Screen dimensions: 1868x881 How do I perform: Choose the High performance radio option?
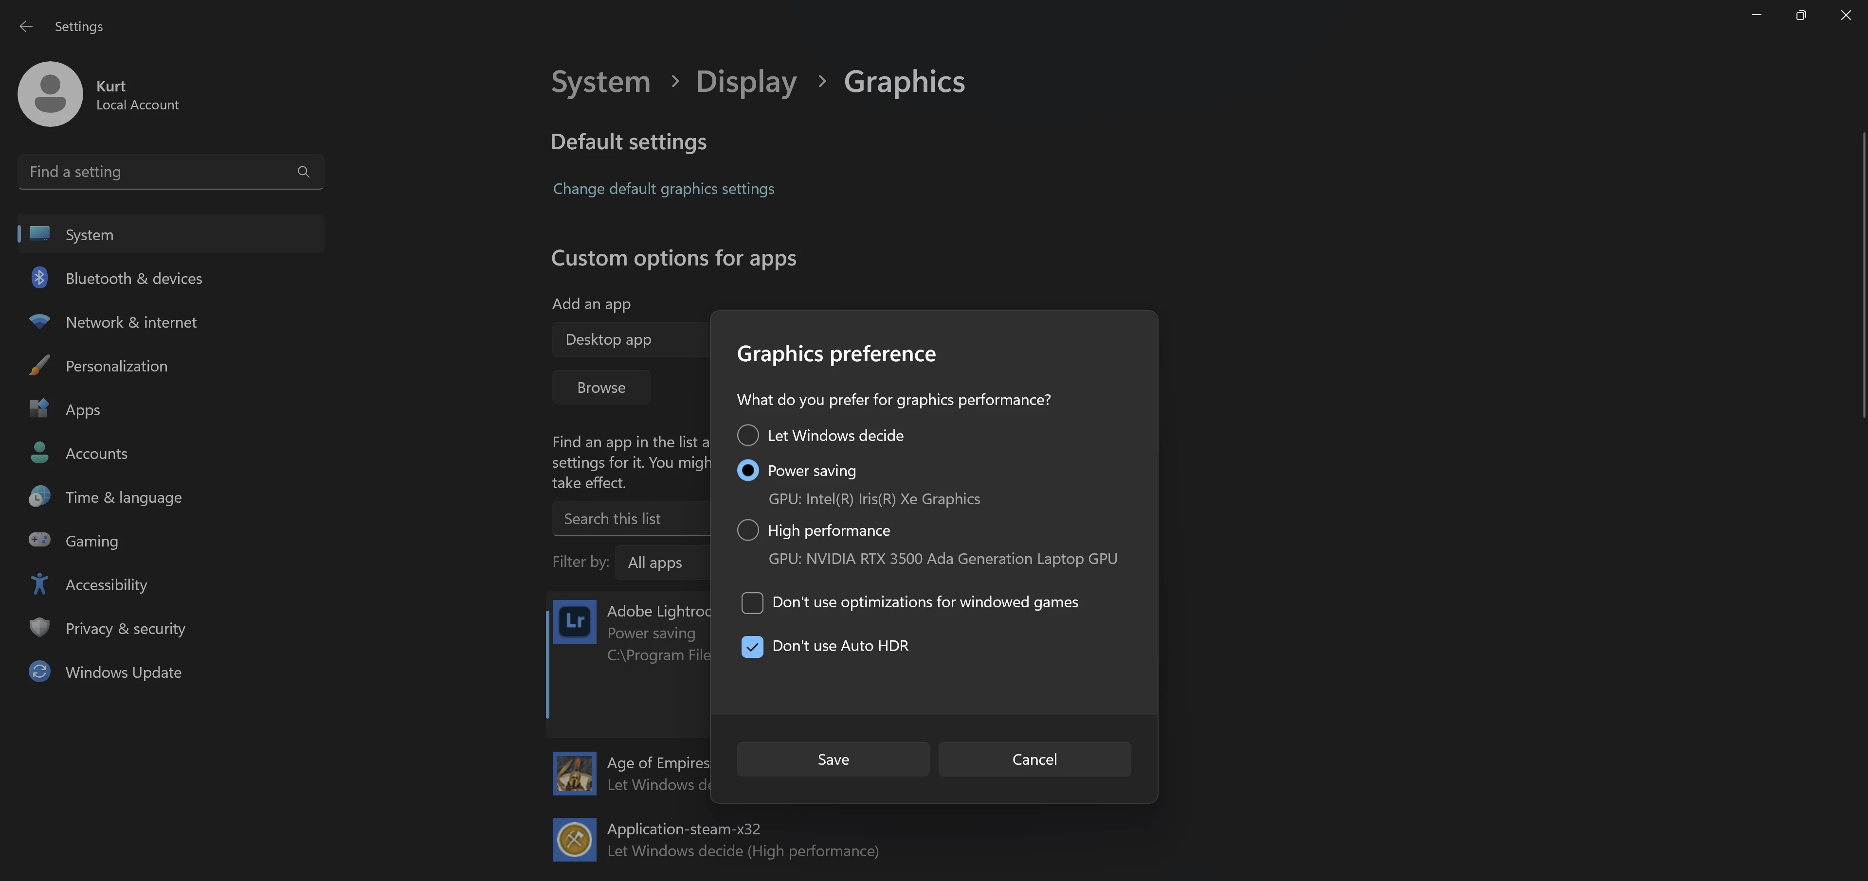click(747, 530)
